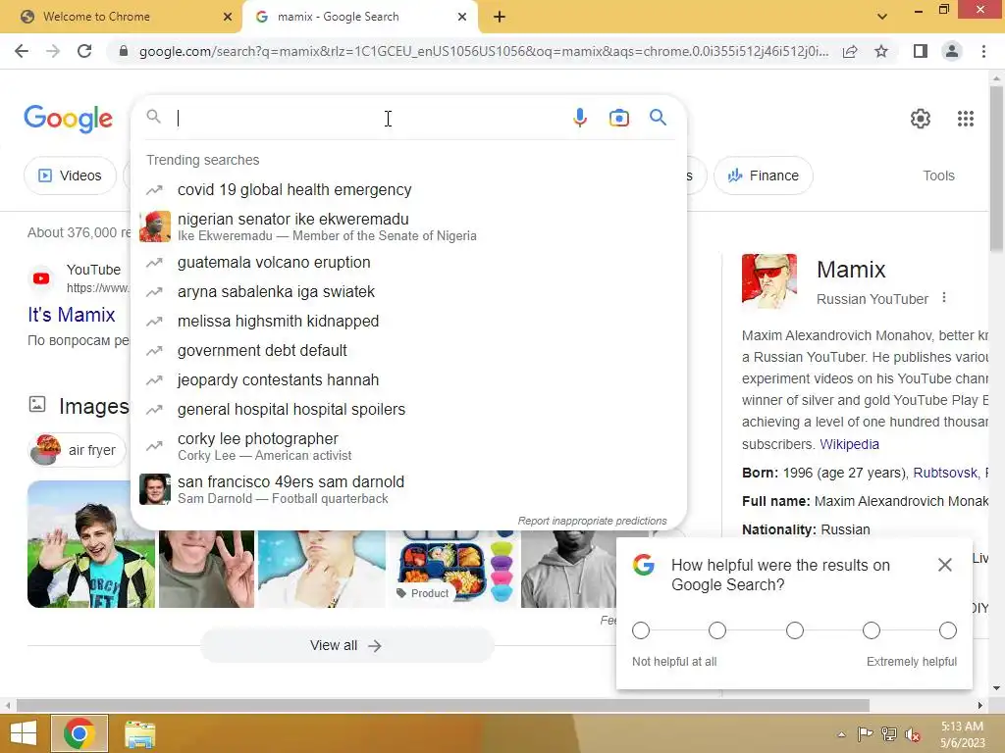
Task: Select the air fryer image chip
Action: tap(78, 450)
